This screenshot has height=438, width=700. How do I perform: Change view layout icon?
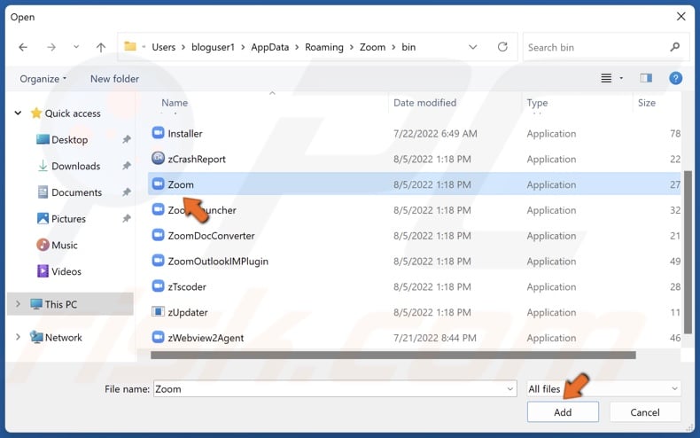tap(606, 78)
